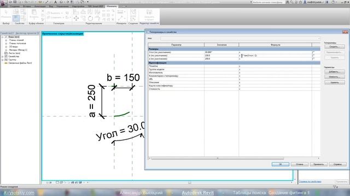Expand the 3D виды tree node

click(6, 47)
